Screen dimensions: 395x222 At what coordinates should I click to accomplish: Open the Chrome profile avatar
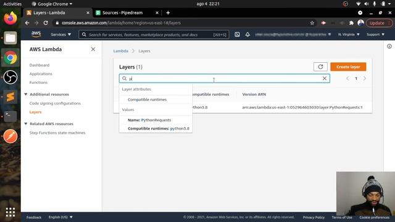360,23
